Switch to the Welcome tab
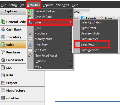The height and width of the screenshot is (105, 120). pos(81,12)
